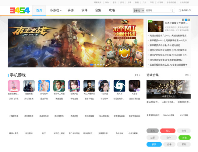Open the 求生之战 carousel banner
The height and width of the screenshot is (152, 198).
click(x=57, y=43)
